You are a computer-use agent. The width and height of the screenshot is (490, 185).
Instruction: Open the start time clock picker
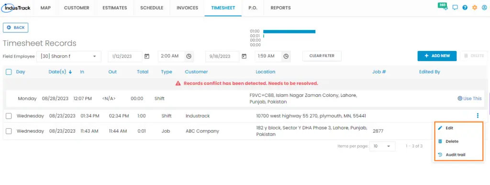[189, 56]
